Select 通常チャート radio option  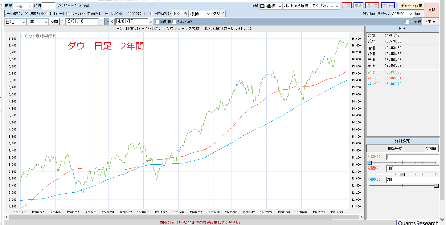point(26,14)
